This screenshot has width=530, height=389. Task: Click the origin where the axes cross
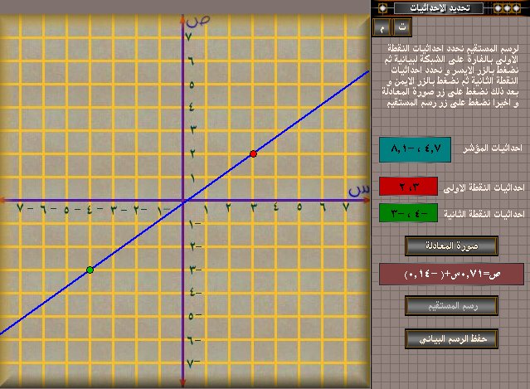(183, 201)
